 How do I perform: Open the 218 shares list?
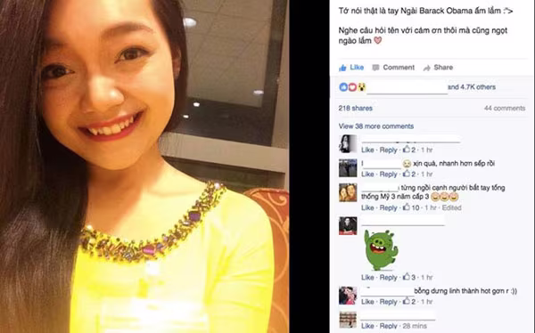click(x=355, y=108)
